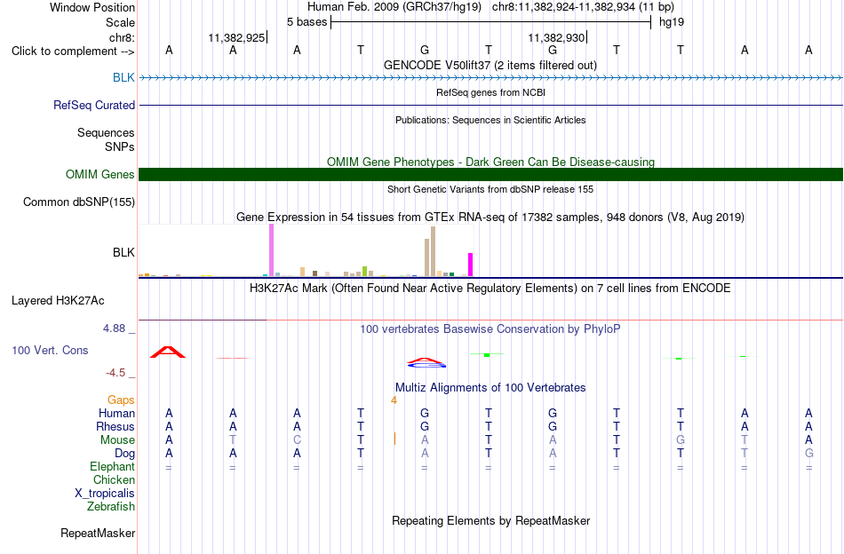Click the tall violet bar in GTEx chart
The height and width of the screenshot is (554, 844).
pyautogui.click(x=271, y=250)
